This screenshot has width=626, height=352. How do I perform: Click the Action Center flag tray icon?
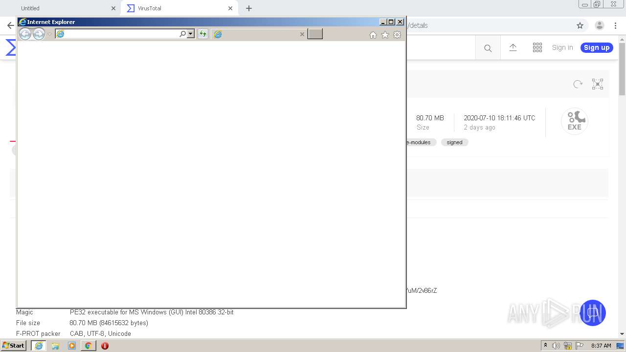coord(580,346)
